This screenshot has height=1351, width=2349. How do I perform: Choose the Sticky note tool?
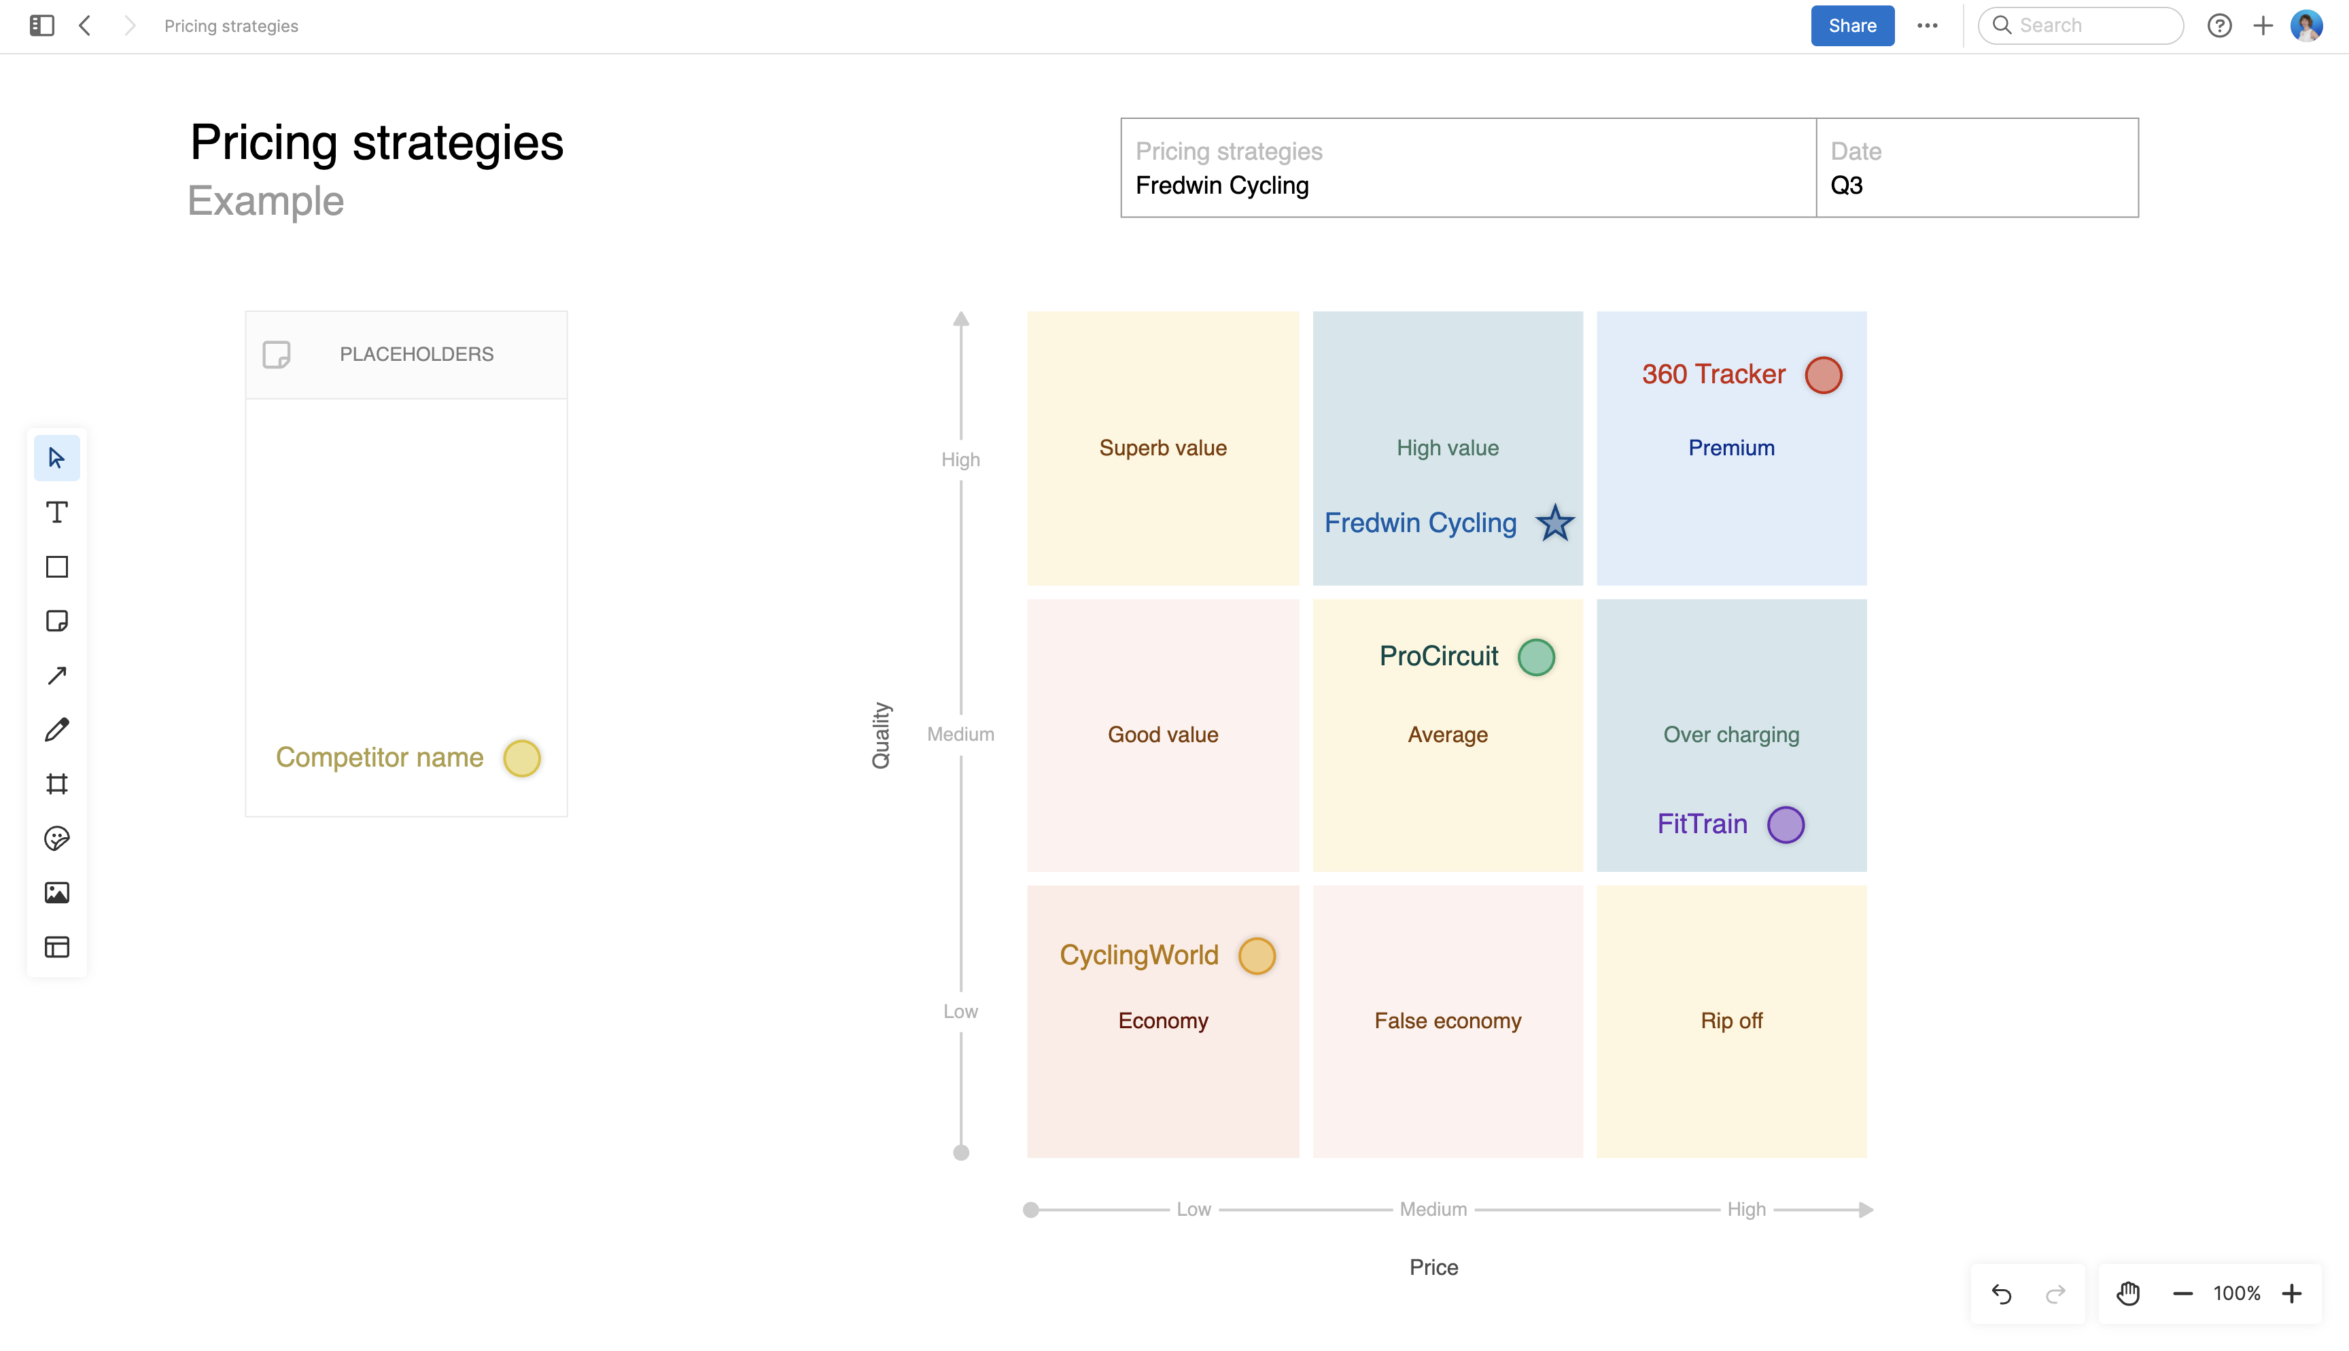[56, 620]
